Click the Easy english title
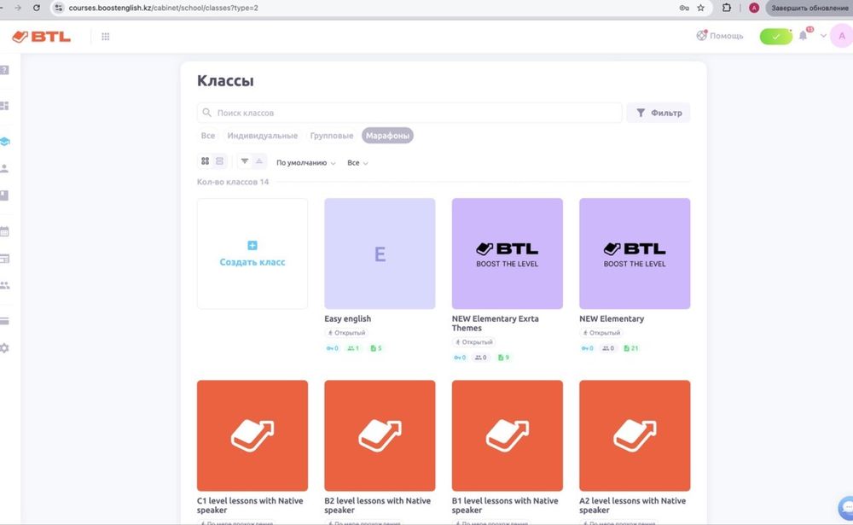Screen dimensions: 853x525 348,318
